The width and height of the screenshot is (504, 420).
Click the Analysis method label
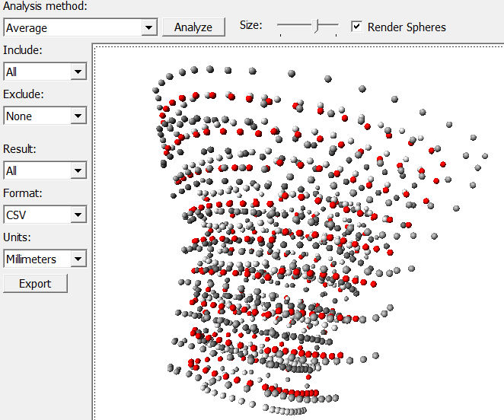45,7
